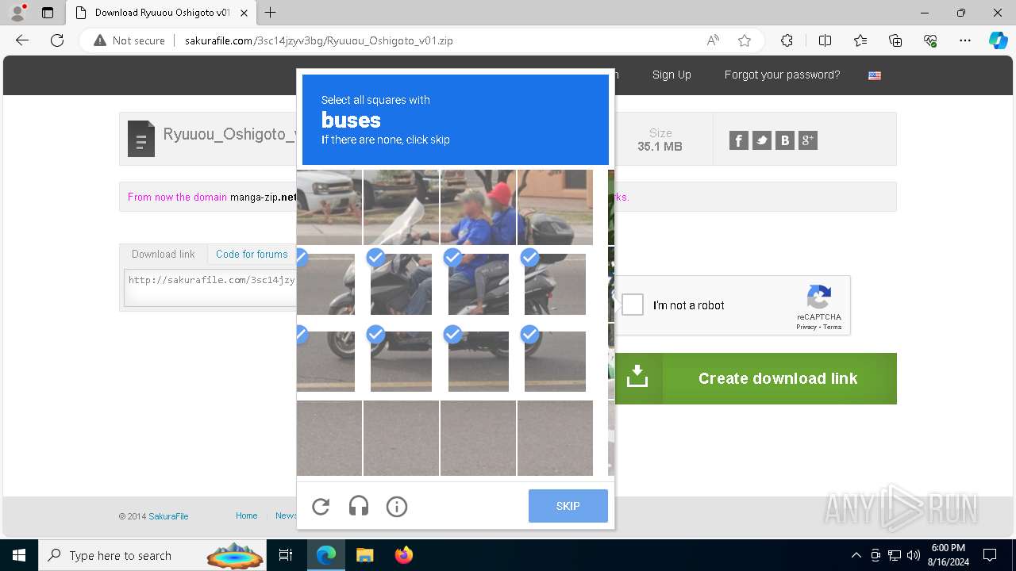Close the Download Ryuuou Oshigoto tab
Screen dimensions: 1016x571
(244, 13)
